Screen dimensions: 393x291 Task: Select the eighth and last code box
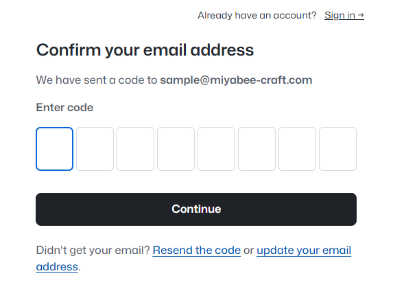[338, 149]
